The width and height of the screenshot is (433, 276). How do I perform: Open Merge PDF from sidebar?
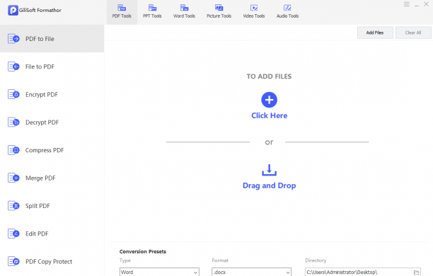(x=52, y=178)
